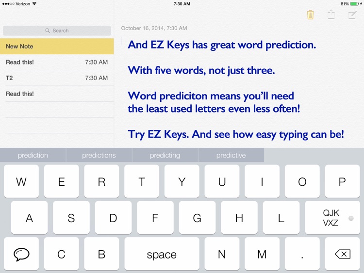The width and height of the screenshot is (364, 273).
Task: Open the Read this! note dated 7:30 AM
Action: pos(57,62)
